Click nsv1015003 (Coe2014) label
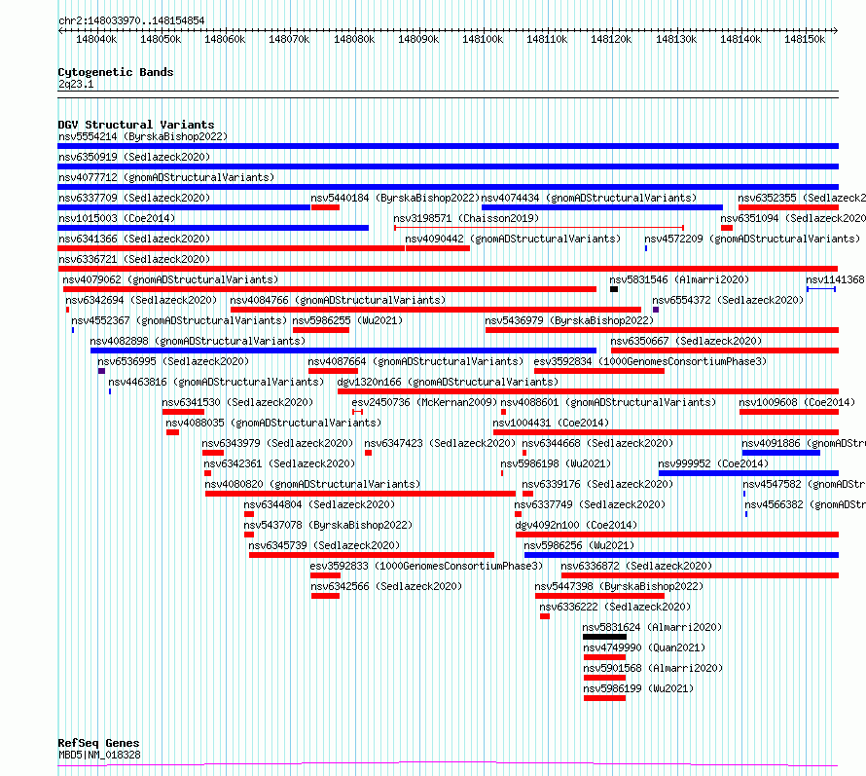The image size is (866, 776). 117,218
